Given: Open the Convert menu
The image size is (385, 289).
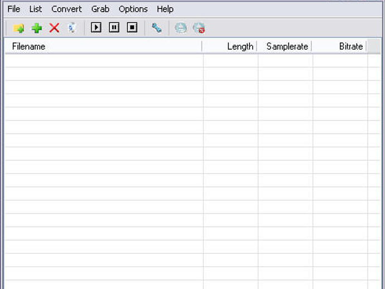Looking at the screenshot, I should (66, 9).
